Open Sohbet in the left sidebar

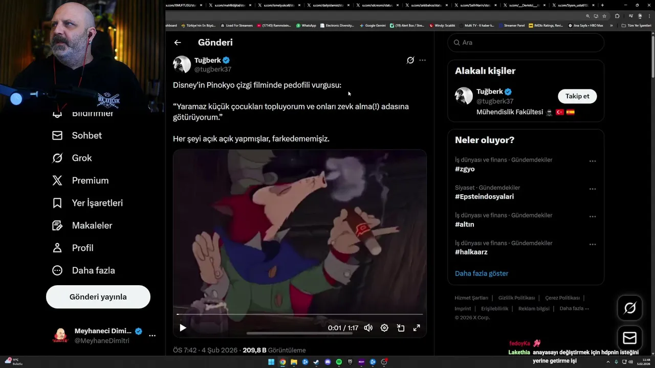click(x=77, y=135)
